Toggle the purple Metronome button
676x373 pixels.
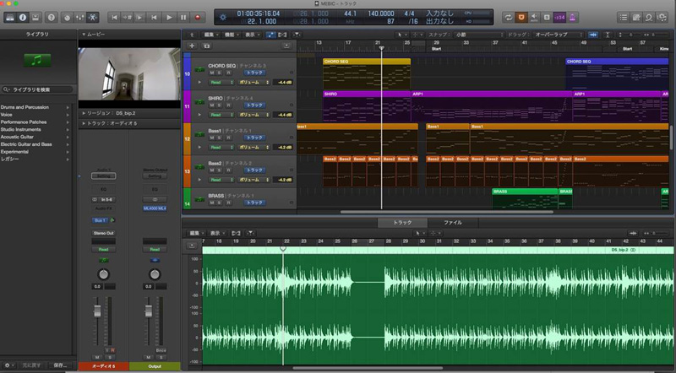(x=572, y=18)
